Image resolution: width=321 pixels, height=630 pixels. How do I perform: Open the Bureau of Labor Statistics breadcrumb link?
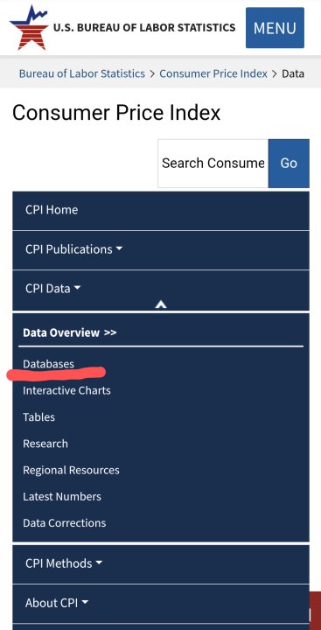click(82, 73)
